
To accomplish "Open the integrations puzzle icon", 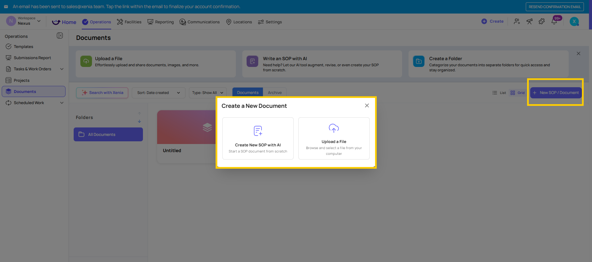I will (x=542, y=21).
